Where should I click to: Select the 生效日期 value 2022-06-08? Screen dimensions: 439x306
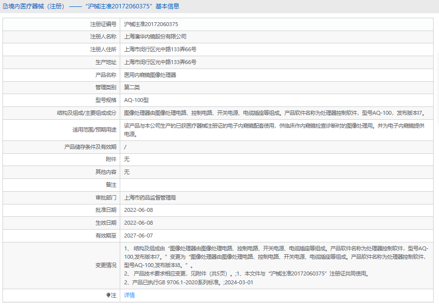(138, 223)
